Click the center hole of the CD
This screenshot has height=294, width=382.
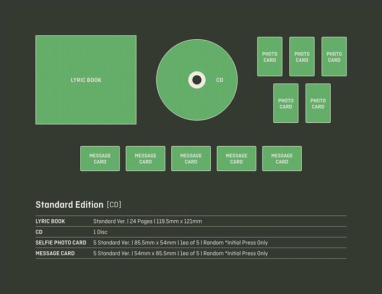pos(197,80)
